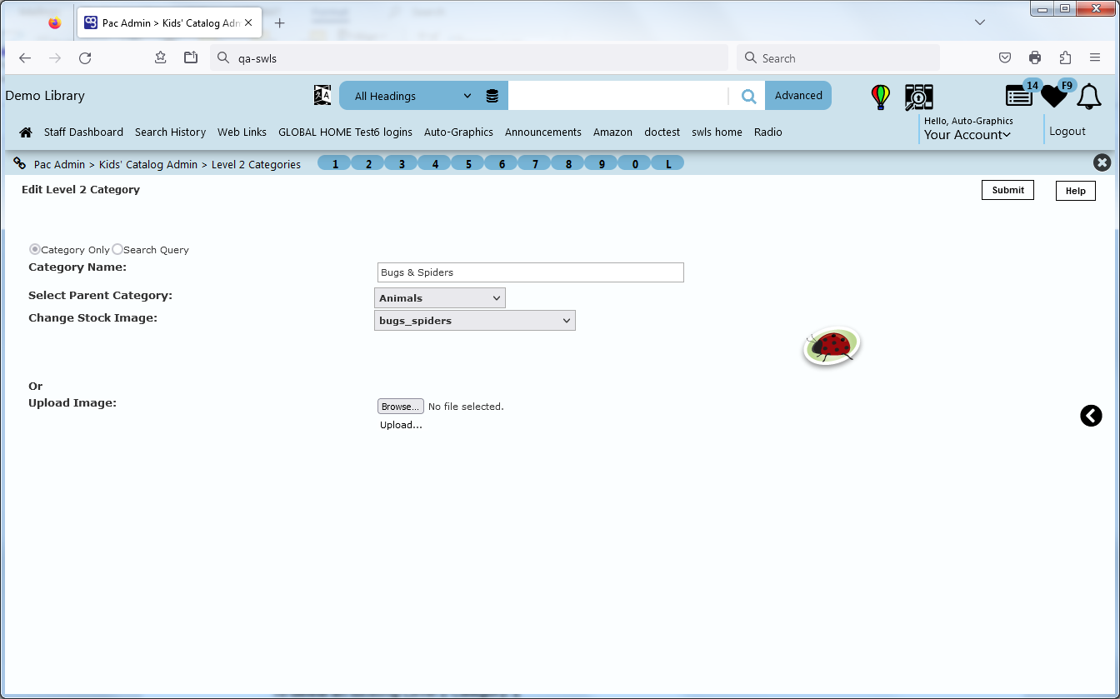
Task: Click Pac Admin breadcrumb link
Action: point(59,165)
